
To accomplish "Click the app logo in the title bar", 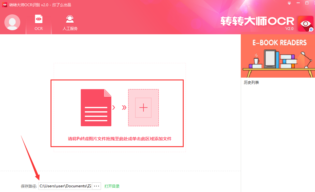I will point(4,4).
